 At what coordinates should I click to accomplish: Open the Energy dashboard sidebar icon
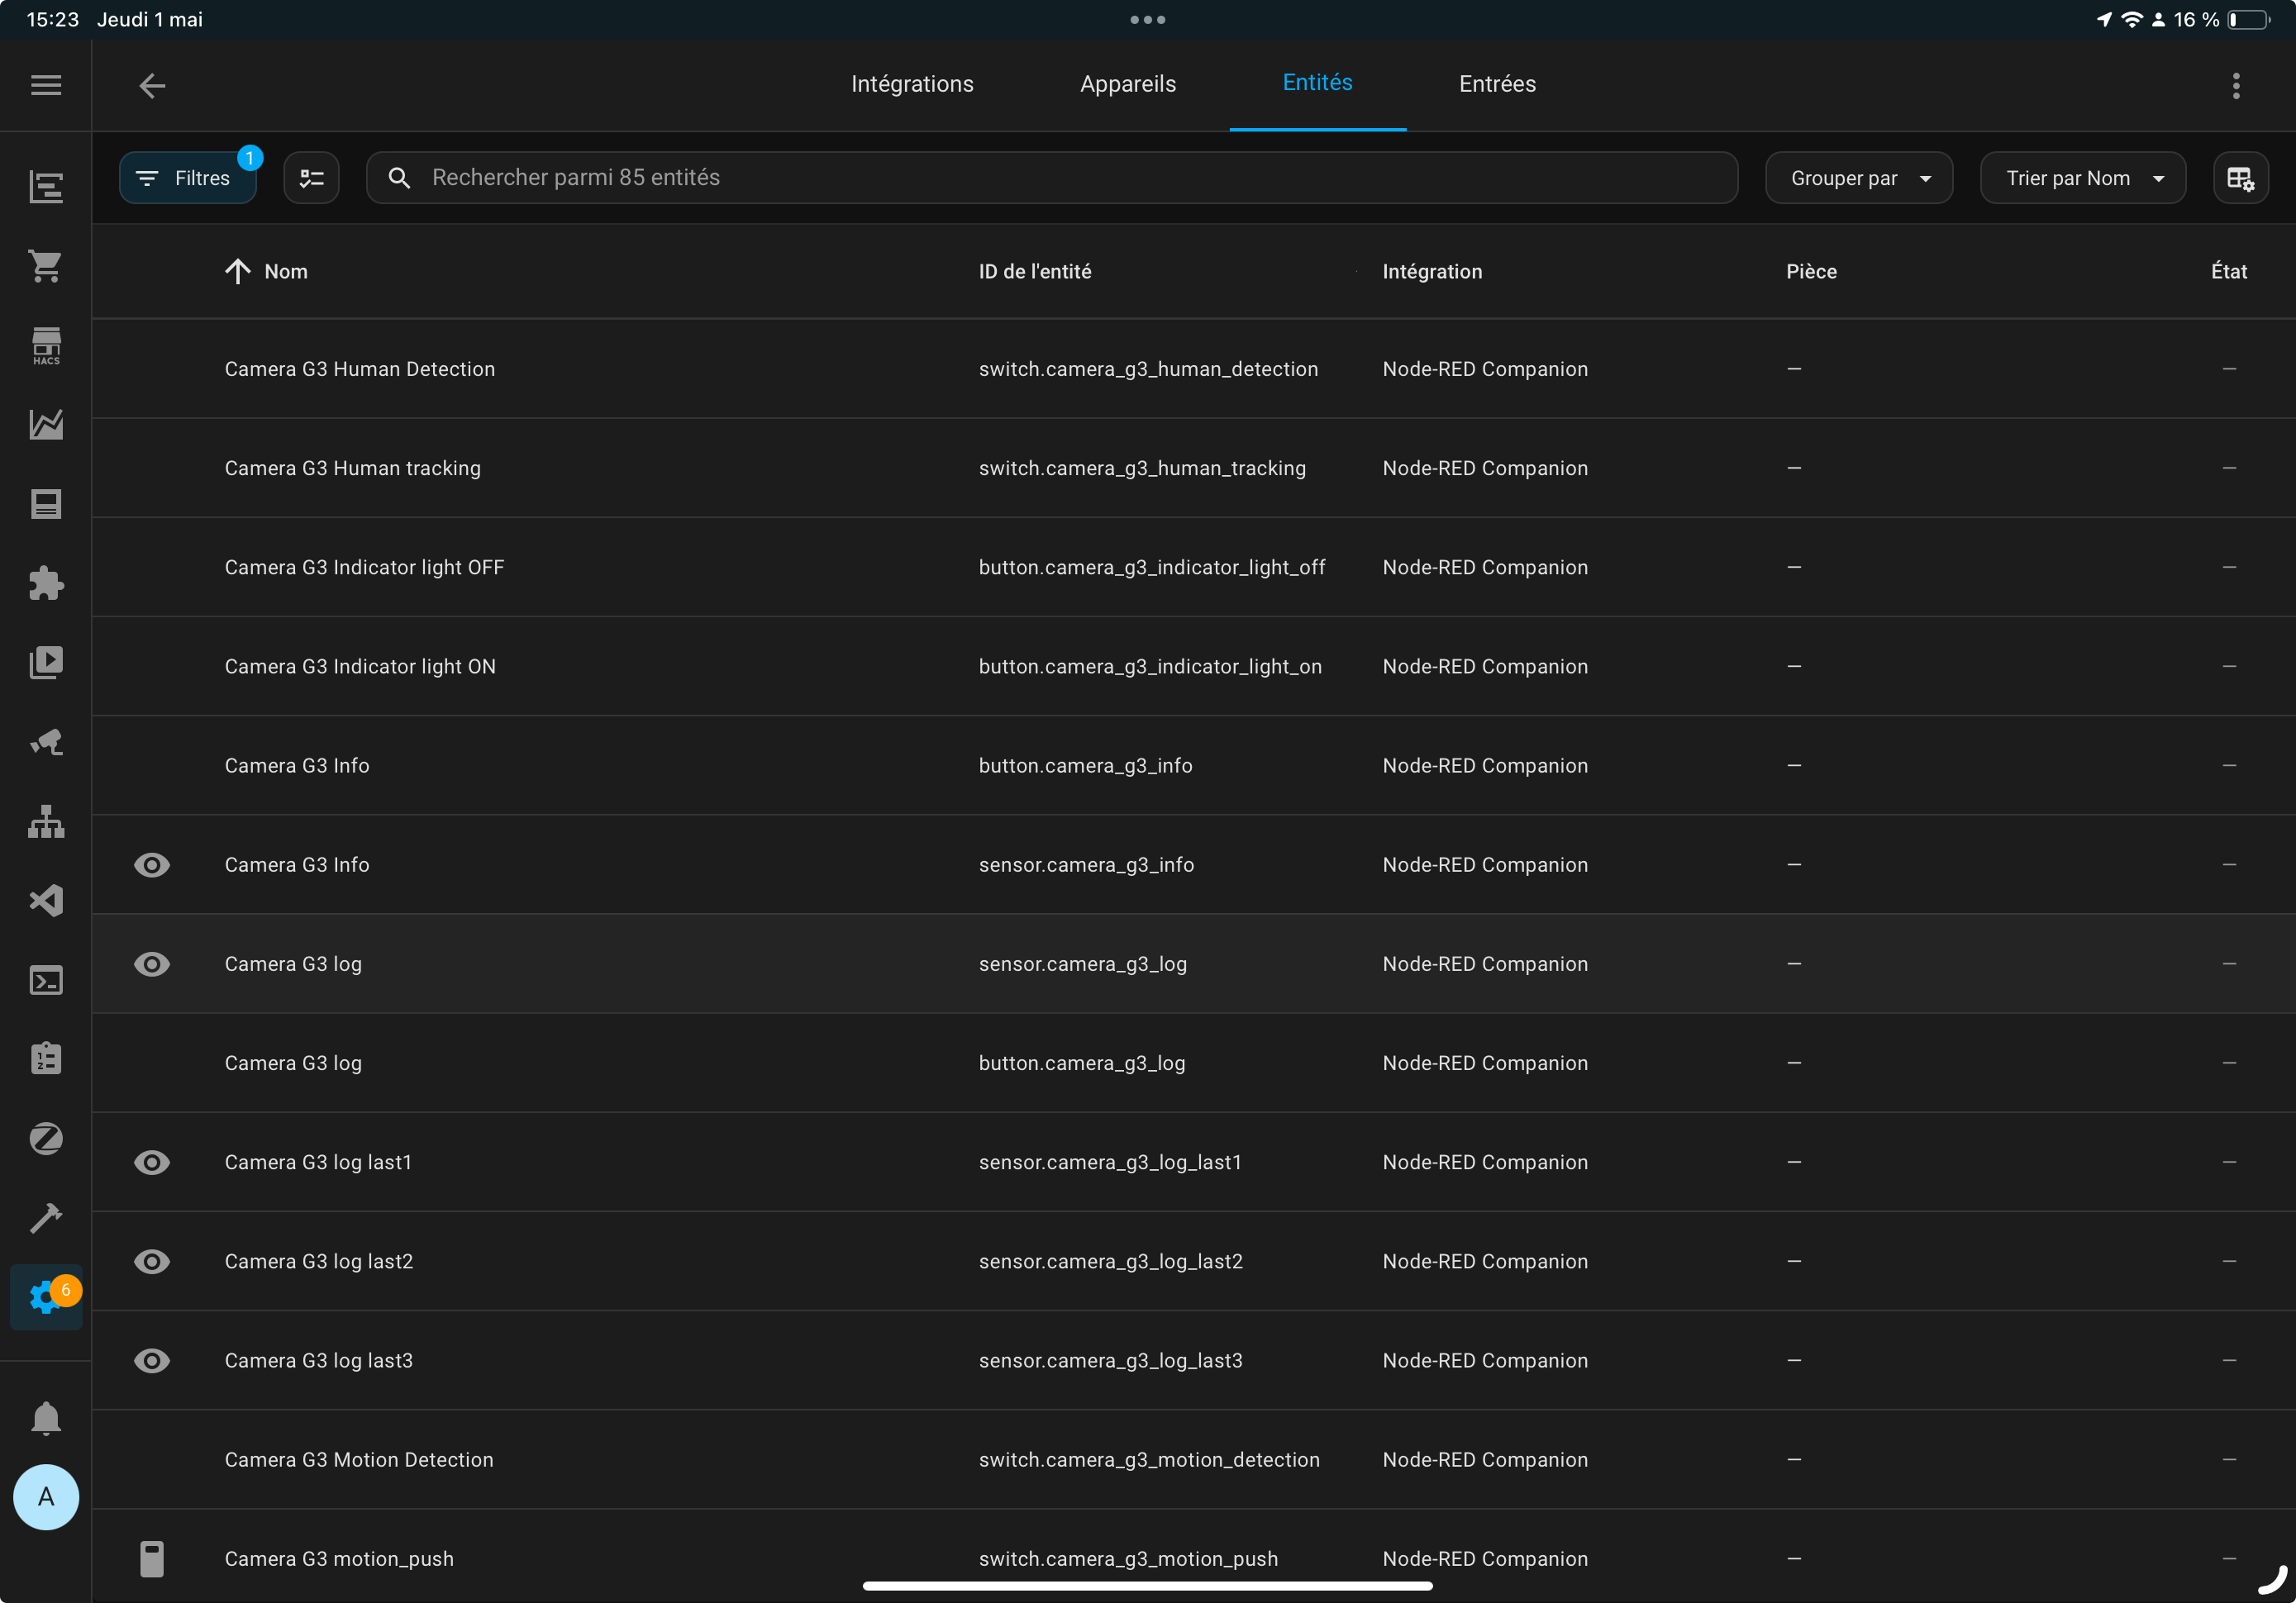(46, 187)
